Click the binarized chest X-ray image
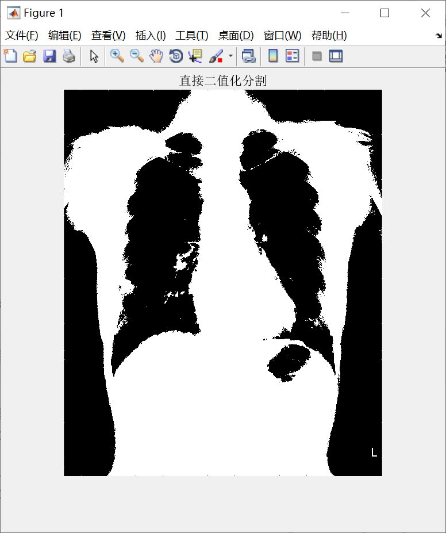446x533 pixels. coord(223,283)
